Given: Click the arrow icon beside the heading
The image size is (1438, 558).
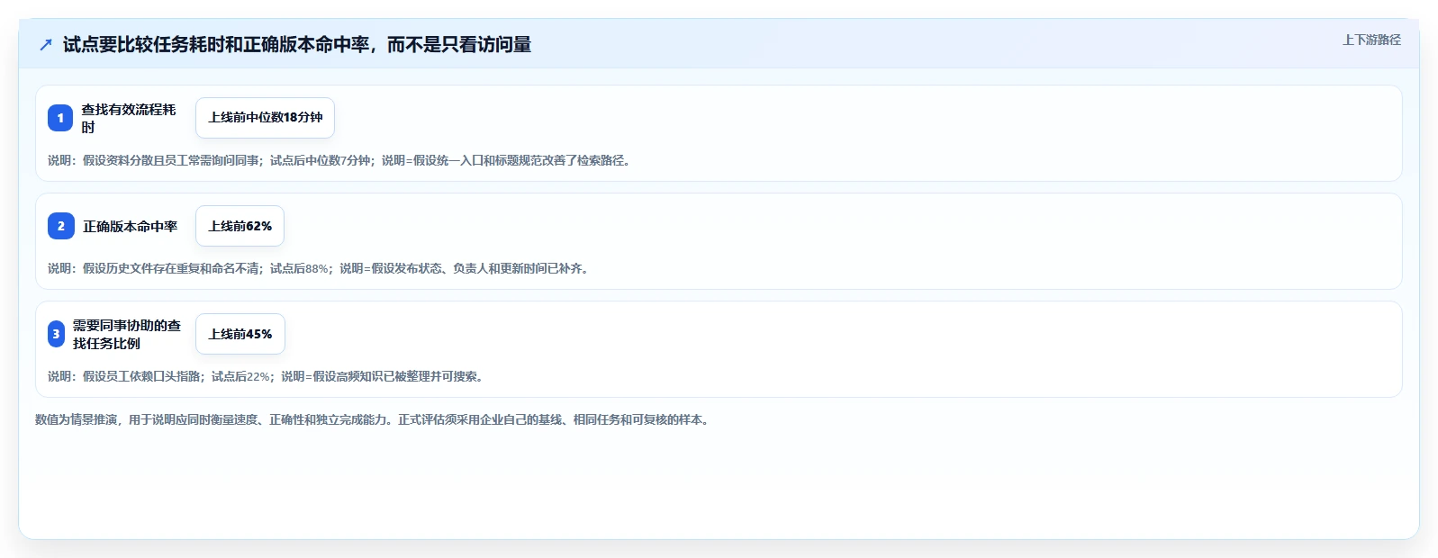Looking at the screenshot, I should pos(46,44).
